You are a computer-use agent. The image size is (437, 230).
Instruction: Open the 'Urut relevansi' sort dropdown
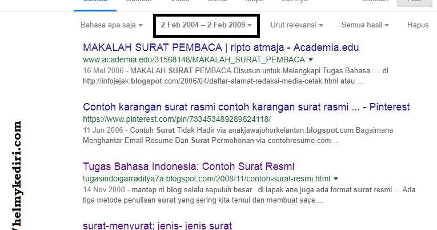click(x=296, y=25)
